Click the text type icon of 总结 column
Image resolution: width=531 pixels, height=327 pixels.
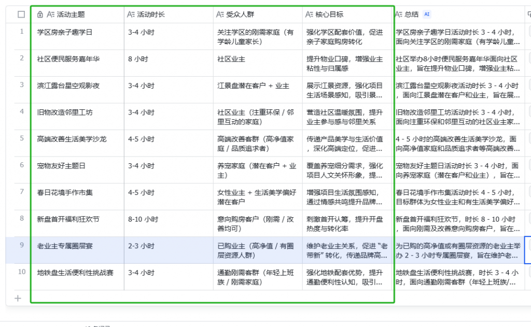pos(399,14)
